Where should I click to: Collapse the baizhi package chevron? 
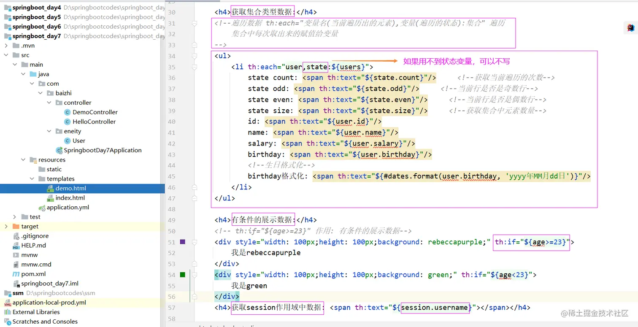(41, 93)
